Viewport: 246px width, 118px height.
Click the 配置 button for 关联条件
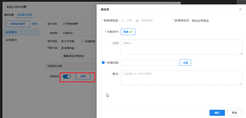[128, 32]
